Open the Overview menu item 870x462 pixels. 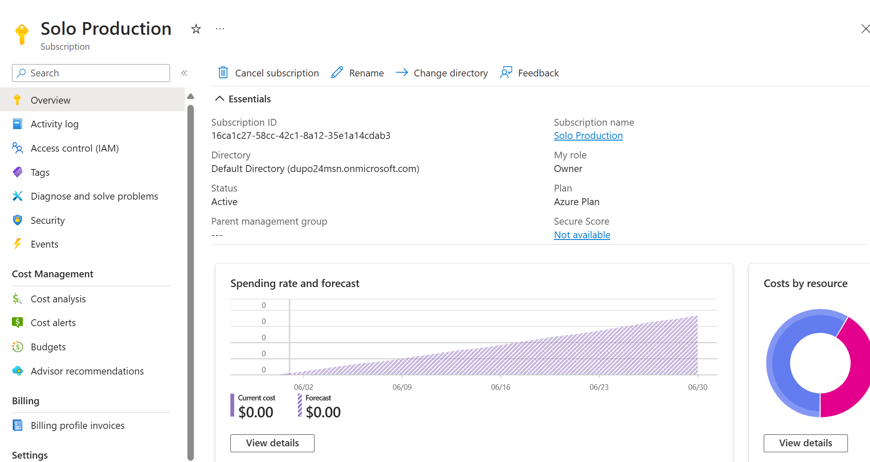pyautogui.click(x=92, y=100)
